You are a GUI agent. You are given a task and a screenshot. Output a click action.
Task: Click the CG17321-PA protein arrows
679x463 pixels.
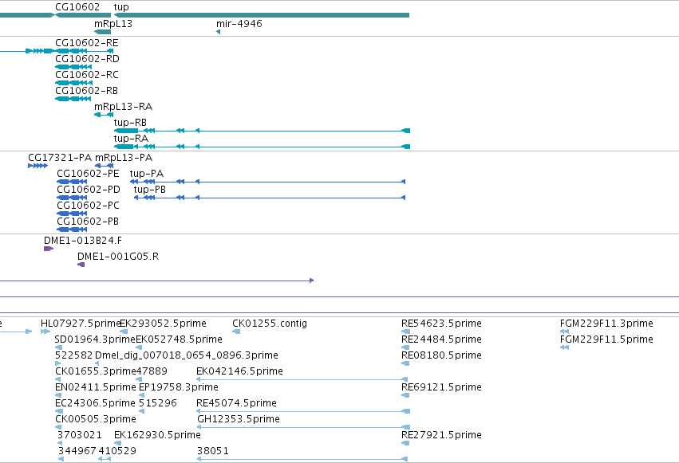coord(38,166)
